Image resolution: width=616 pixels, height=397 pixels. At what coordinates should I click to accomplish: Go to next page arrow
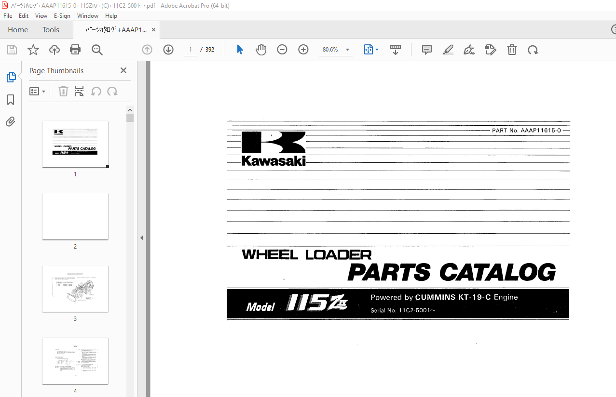[168, 50]
